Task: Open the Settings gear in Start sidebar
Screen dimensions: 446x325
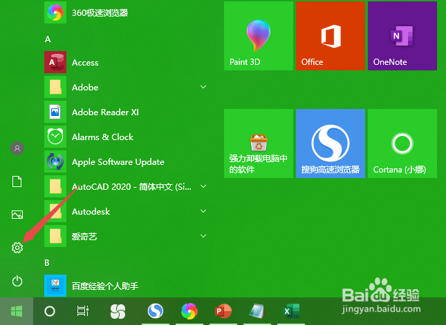Action: [x=17, y=248]
